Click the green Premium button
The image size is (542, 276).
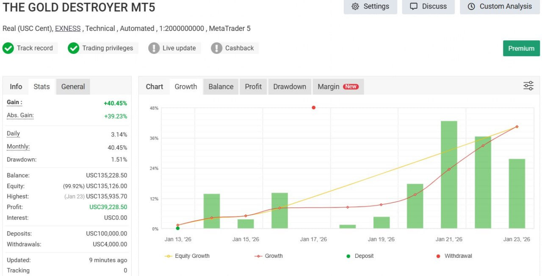tap(521, 48)
